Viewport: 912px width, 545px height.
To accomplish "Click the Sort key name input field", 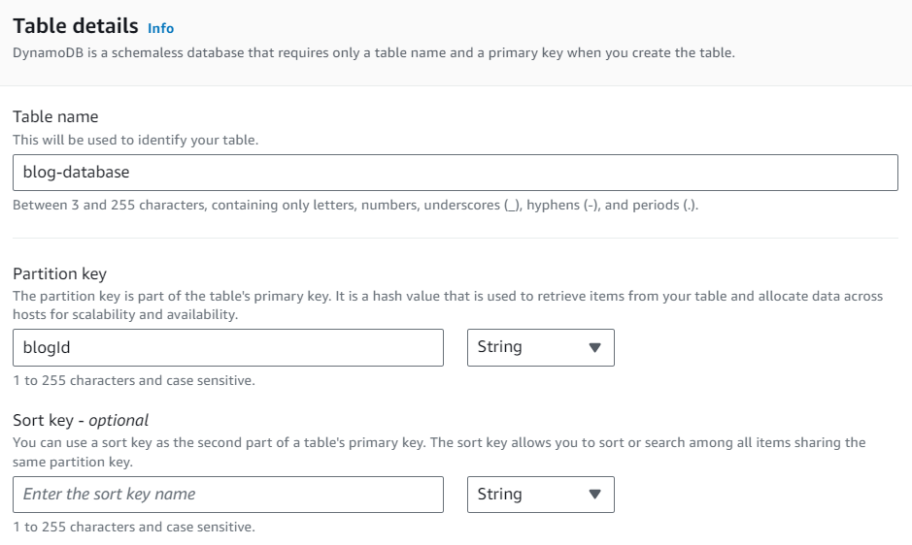I will click(x=227, y=495).
